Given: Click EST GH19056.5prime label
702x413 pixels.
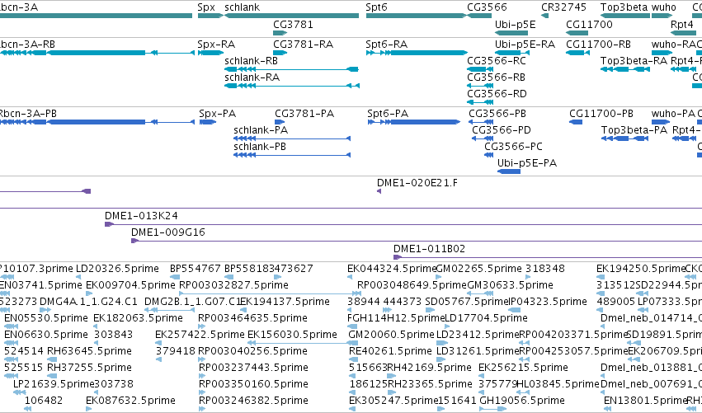Looking at the screenshot, I should pos(522,401).
